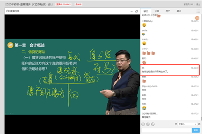Image resolution: width=202 pixels, height=134 pixels.
Task: Click the laughing emoji under 小懒猫Baby
Action: (x=144, y=25)
